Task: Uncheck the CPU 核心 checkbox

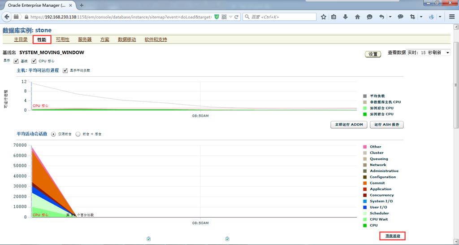Action: tap(34, 61)
